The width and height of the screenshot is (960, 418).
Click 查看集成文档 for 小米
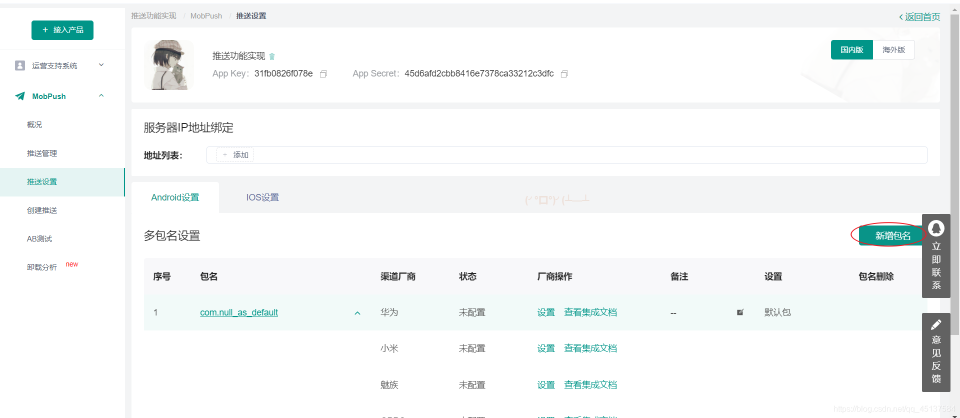(590, 348)
